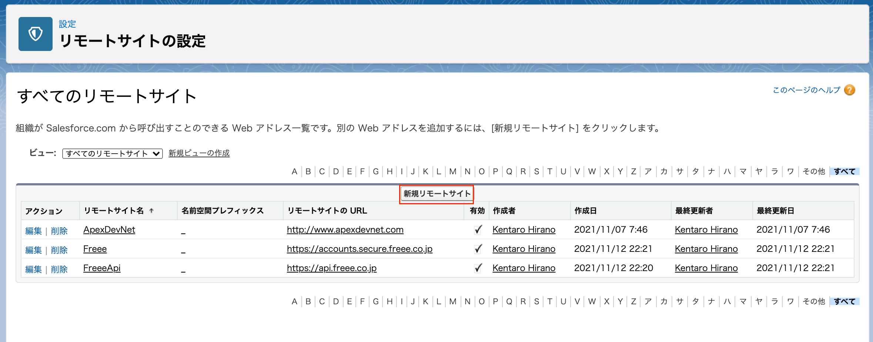Screen dimensions: 873x342
Task: Open the 新規ビューの作成 link
Action: [x=199, y=153]
